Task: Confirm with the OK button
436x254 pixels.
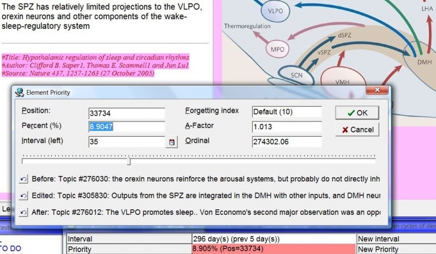Action: click(357, 113)
